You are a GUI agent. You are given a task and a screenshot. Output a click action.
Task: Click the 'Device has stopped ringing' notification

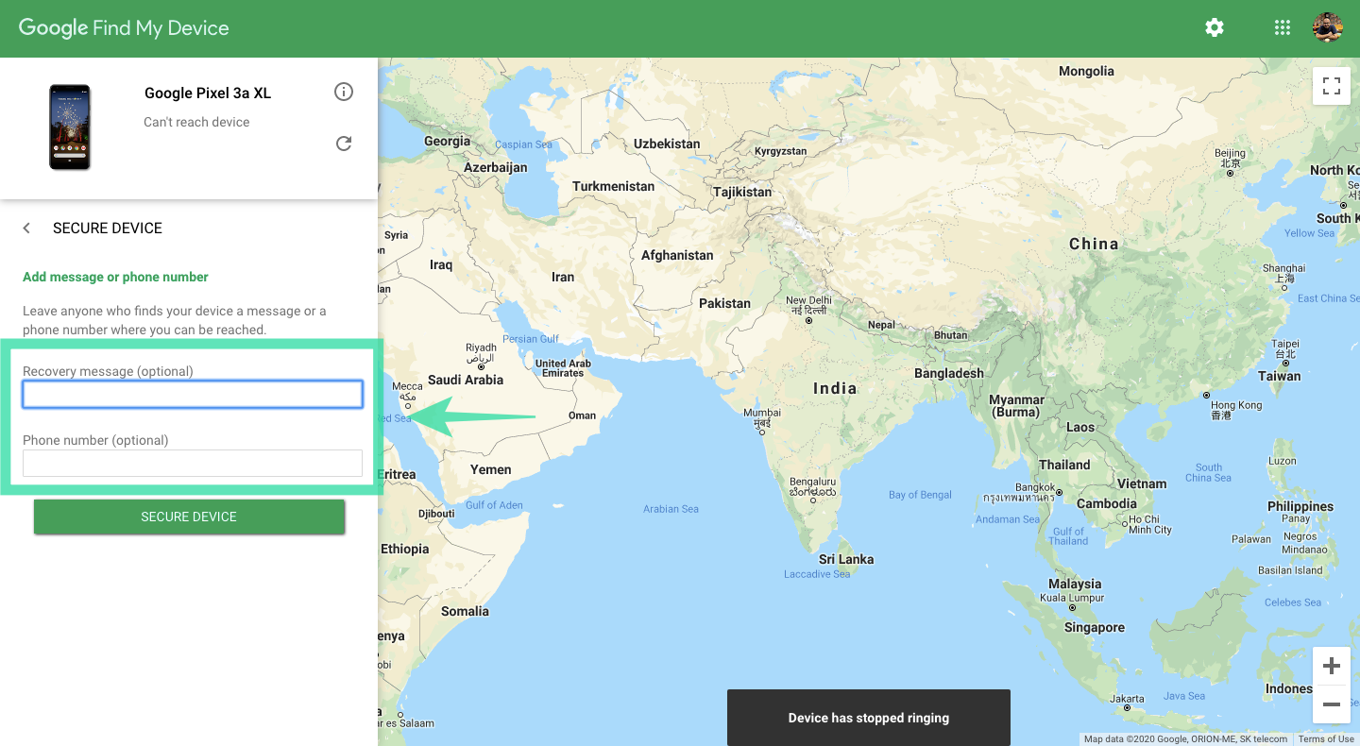868,718
